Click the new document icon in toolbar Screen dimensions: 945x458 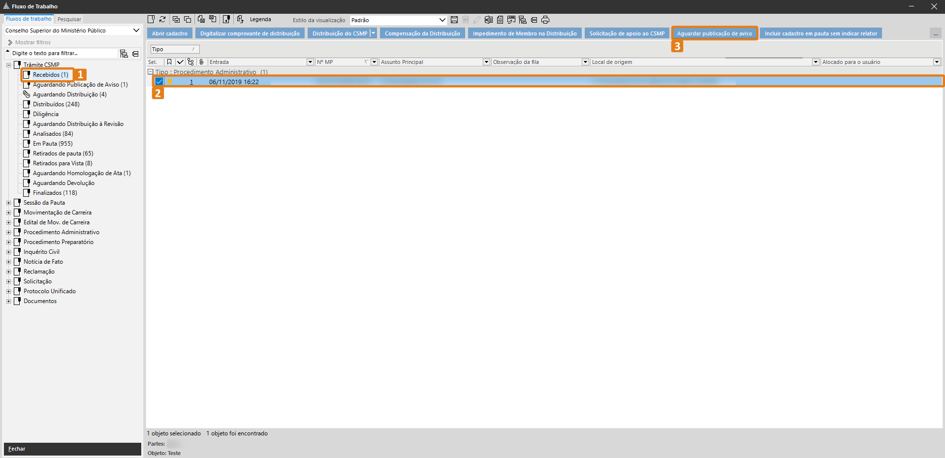click(151, 19)
